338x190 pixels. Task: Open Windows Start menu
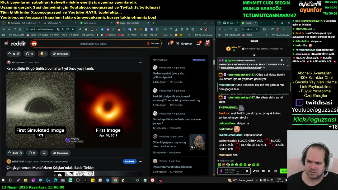pos(3,180)
